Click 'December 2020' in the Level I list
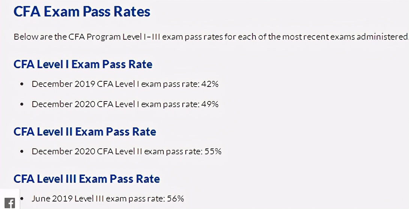Viewport: 409px width, 209px height. pos(63,104)
